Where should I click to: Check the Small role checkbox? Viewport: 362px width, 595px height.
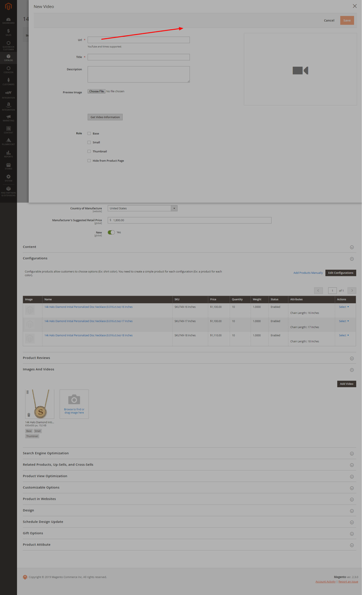point(89,142)
